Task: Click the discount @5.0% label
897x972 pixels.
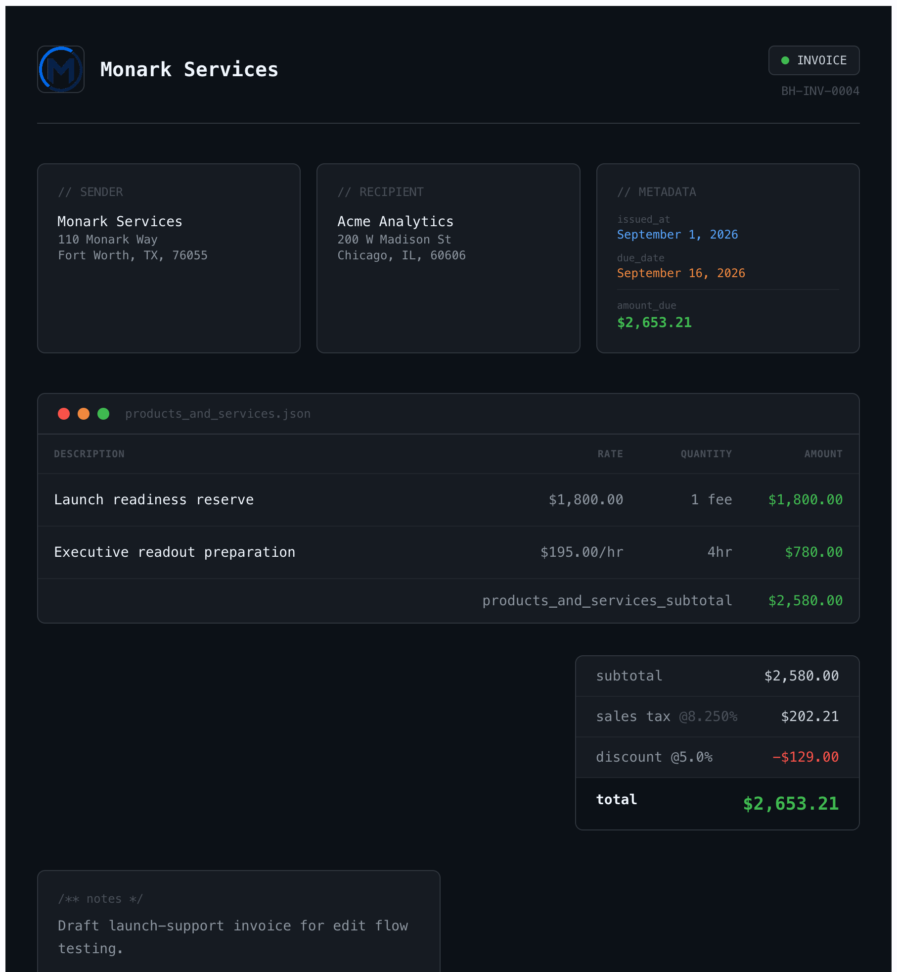Action: [x=654, y=757]
